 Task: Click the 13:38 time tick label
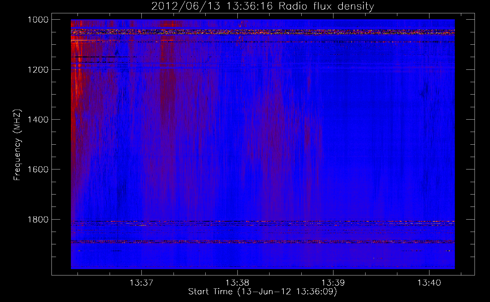point(237,283)
